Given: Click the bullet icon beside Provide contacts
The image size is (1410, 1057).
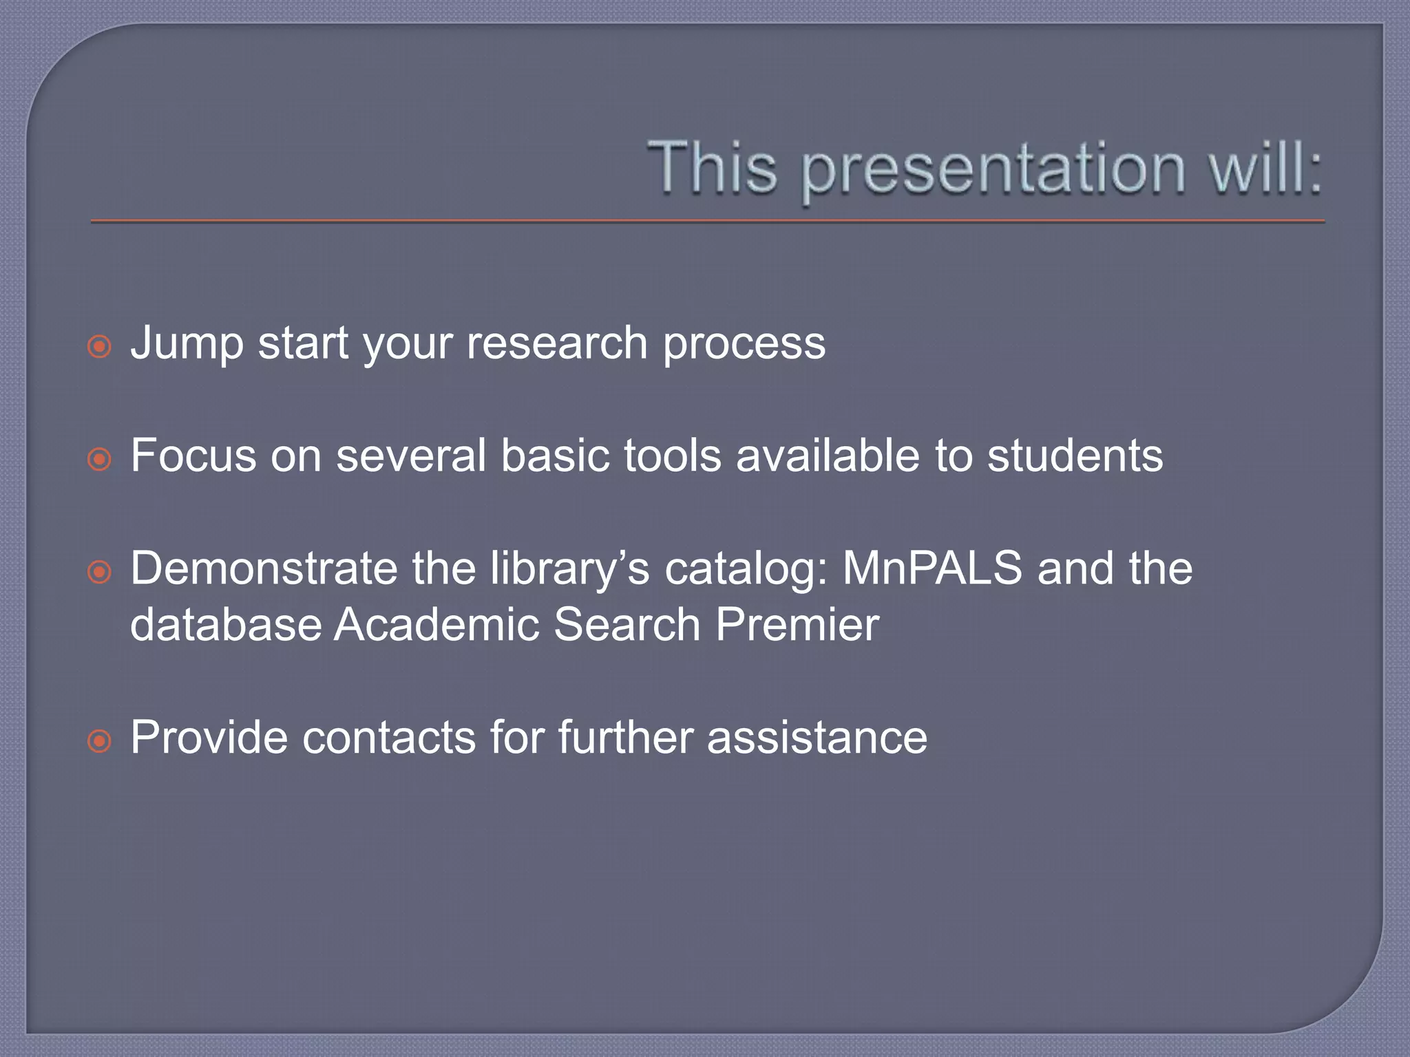Looking at the screenshot, I should [100, 741].
